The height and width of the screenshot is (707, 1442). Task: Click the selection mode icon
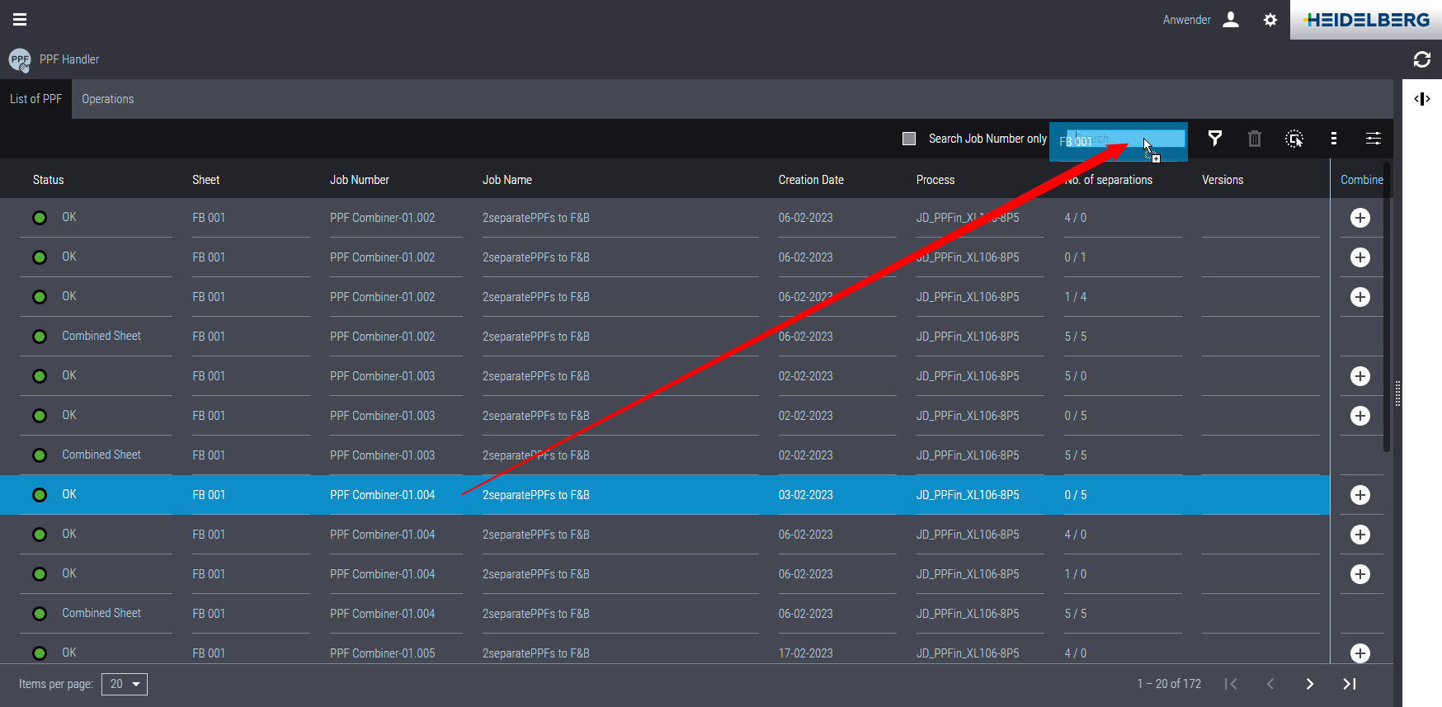tap(1294, 139)
